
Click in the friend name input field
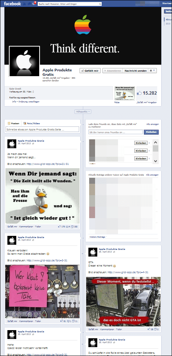pyautogui.click(x=115, y=132)
